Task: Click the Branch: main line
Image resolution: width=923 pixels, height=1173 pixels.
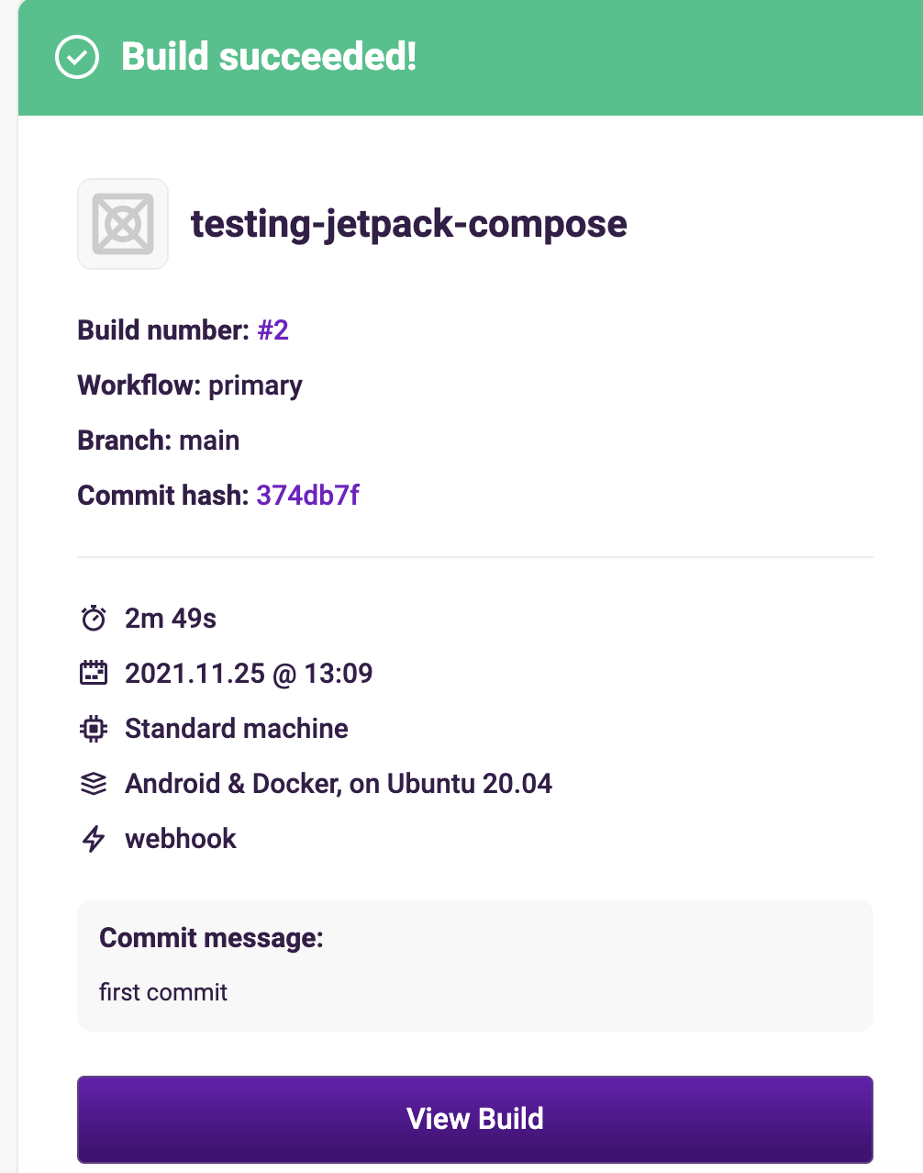Action: click(159, 441)
